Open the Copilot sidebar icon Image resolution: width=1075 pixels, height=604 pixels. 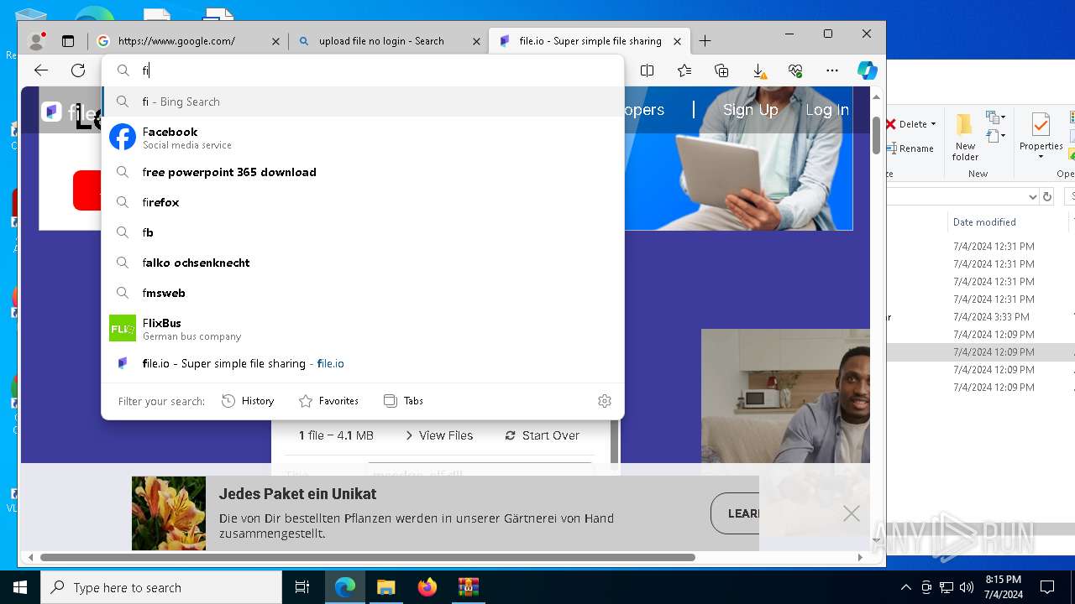(868, 70)
